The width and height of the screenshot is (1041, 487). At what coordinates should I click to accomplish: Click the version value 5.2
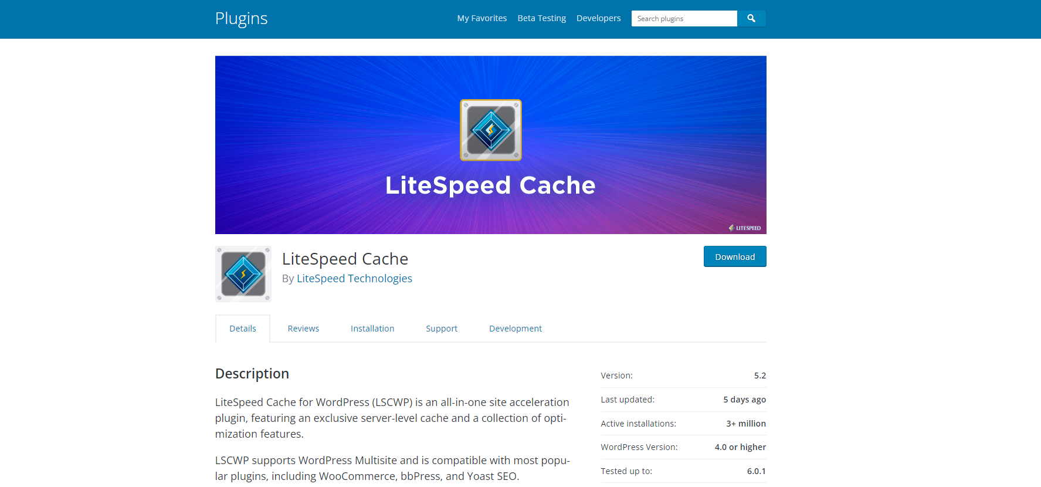760,376
